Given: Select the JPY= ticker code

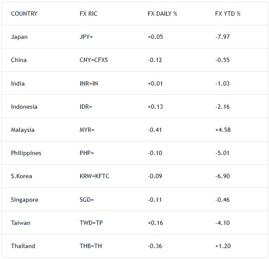Looking at the screenshot, I should [x=86, y=37].
